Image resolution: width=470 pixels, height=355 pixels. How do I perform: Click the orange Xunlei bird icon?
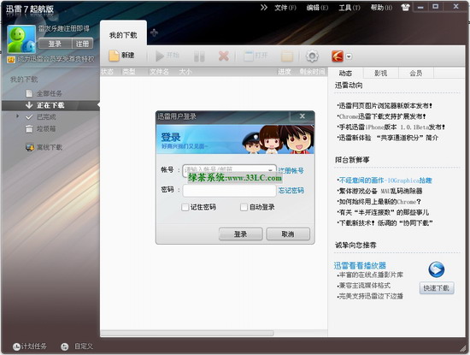pyautogui.click(x=338, y=56)
